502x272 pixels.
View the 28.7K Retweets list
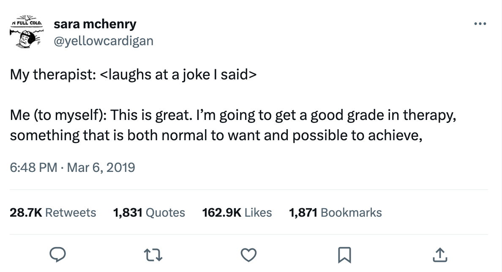click(x=53, y=212)
